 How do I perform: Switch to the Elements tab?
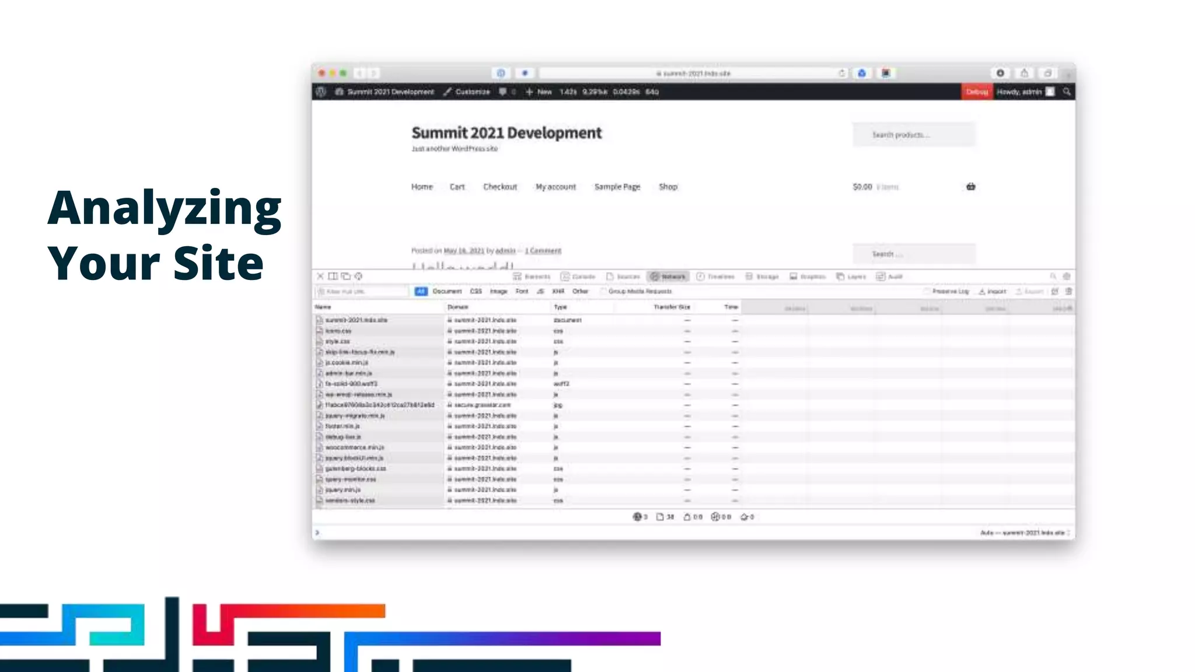click(532, 276)
